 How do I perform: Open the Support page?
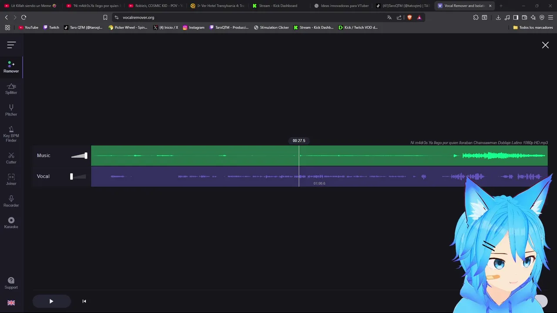point(11,283)
